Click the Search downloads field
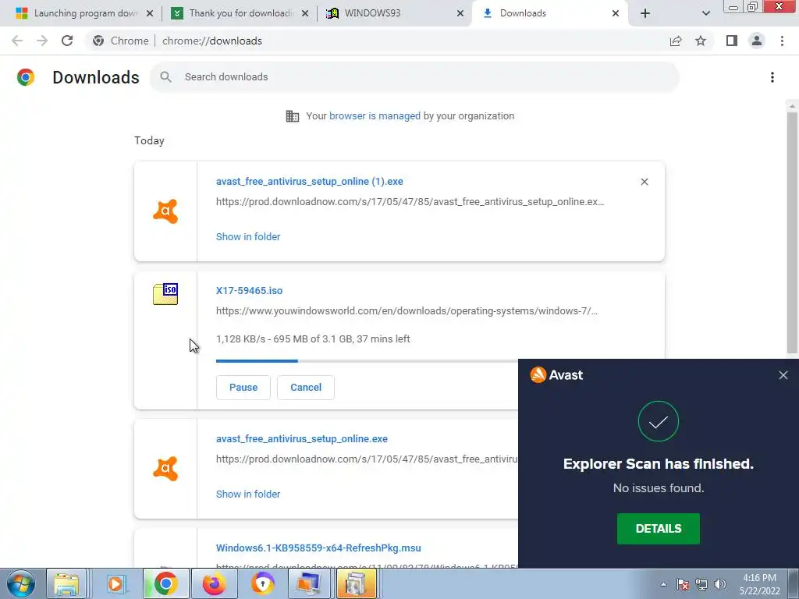This screenshot has width=799, height=599. pos(415,77)
